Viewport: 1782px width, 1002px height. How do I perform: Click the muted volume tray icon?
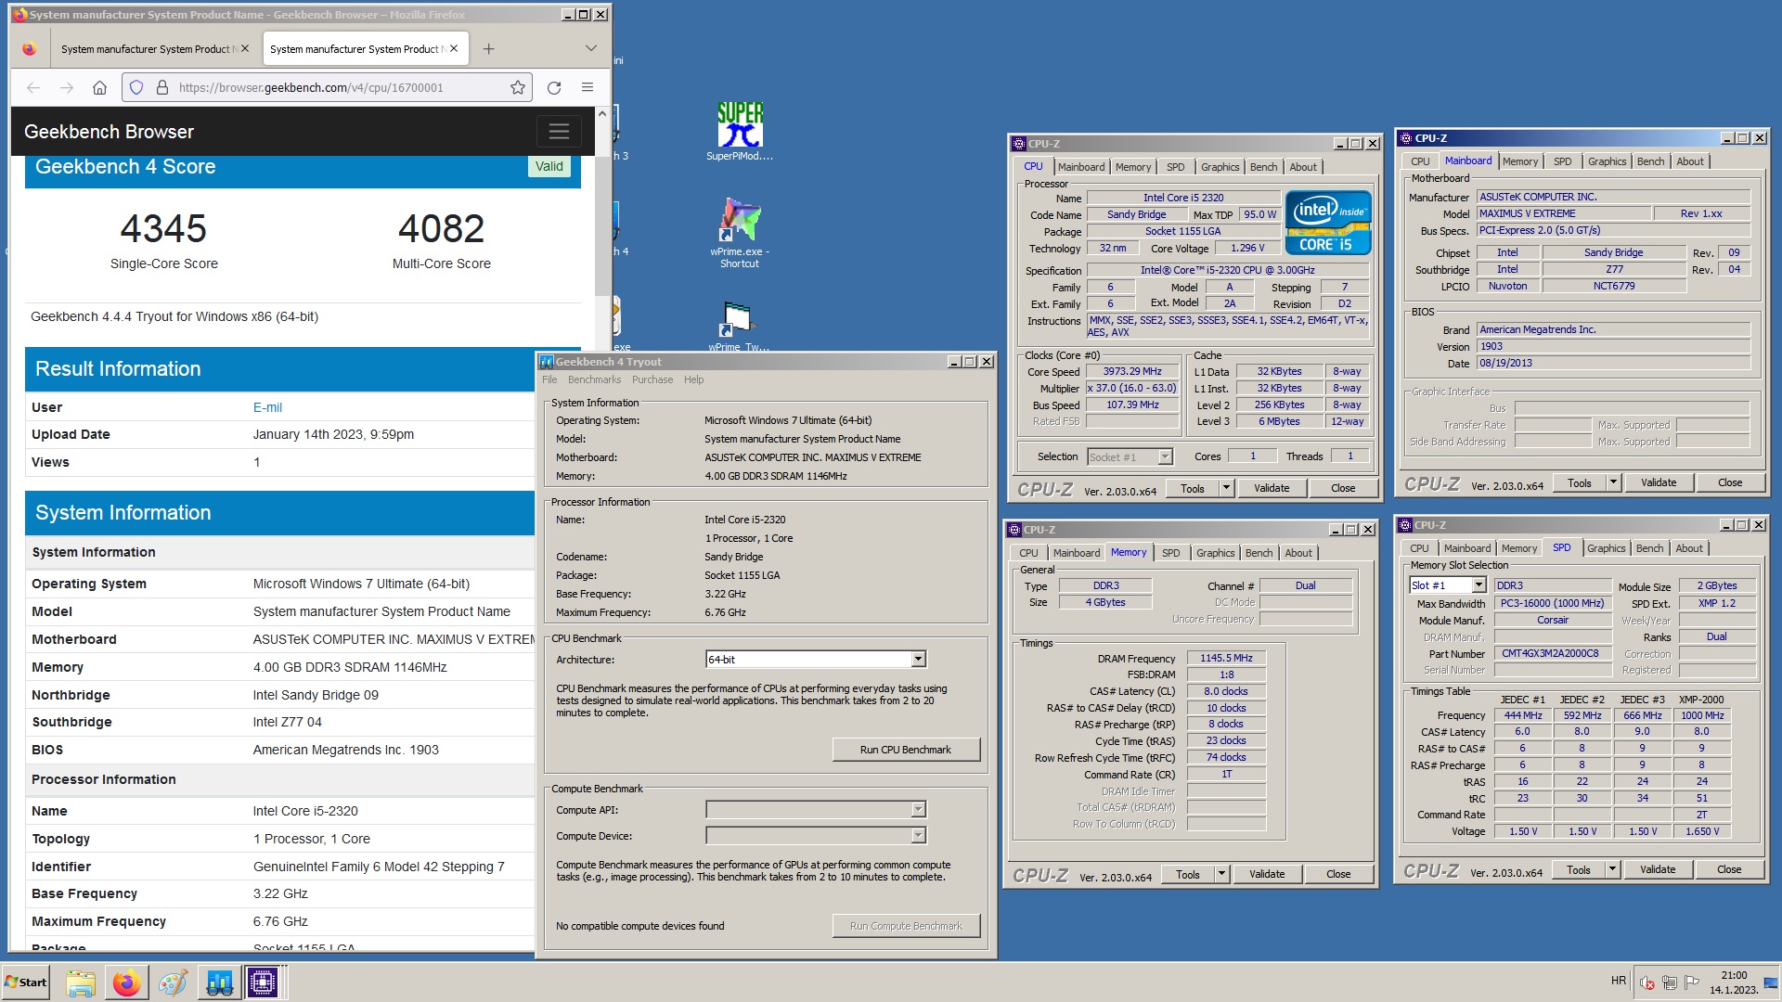(1647, 983)
